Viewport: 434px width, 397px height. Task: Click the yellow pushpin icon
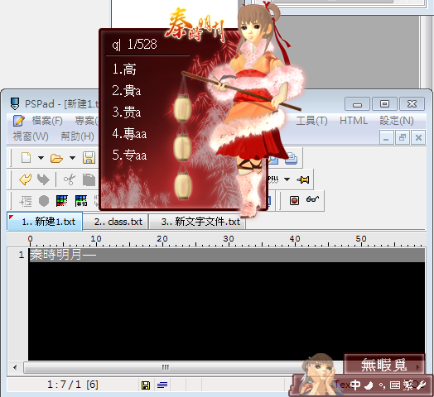pyautogui.click(x=303, y=179)
